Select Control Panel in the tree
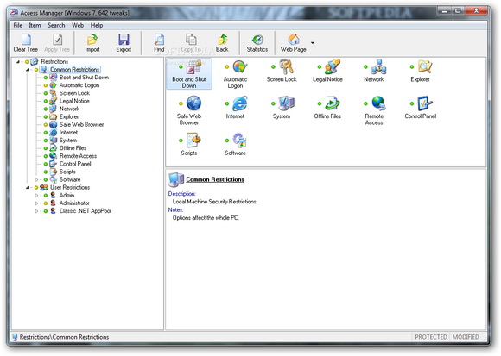501x356 pixels. [x=75, y=164]
